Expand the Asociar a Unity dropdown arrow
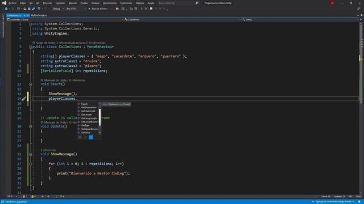This screenshot has height=204, width=364. [x=109, y=9]
